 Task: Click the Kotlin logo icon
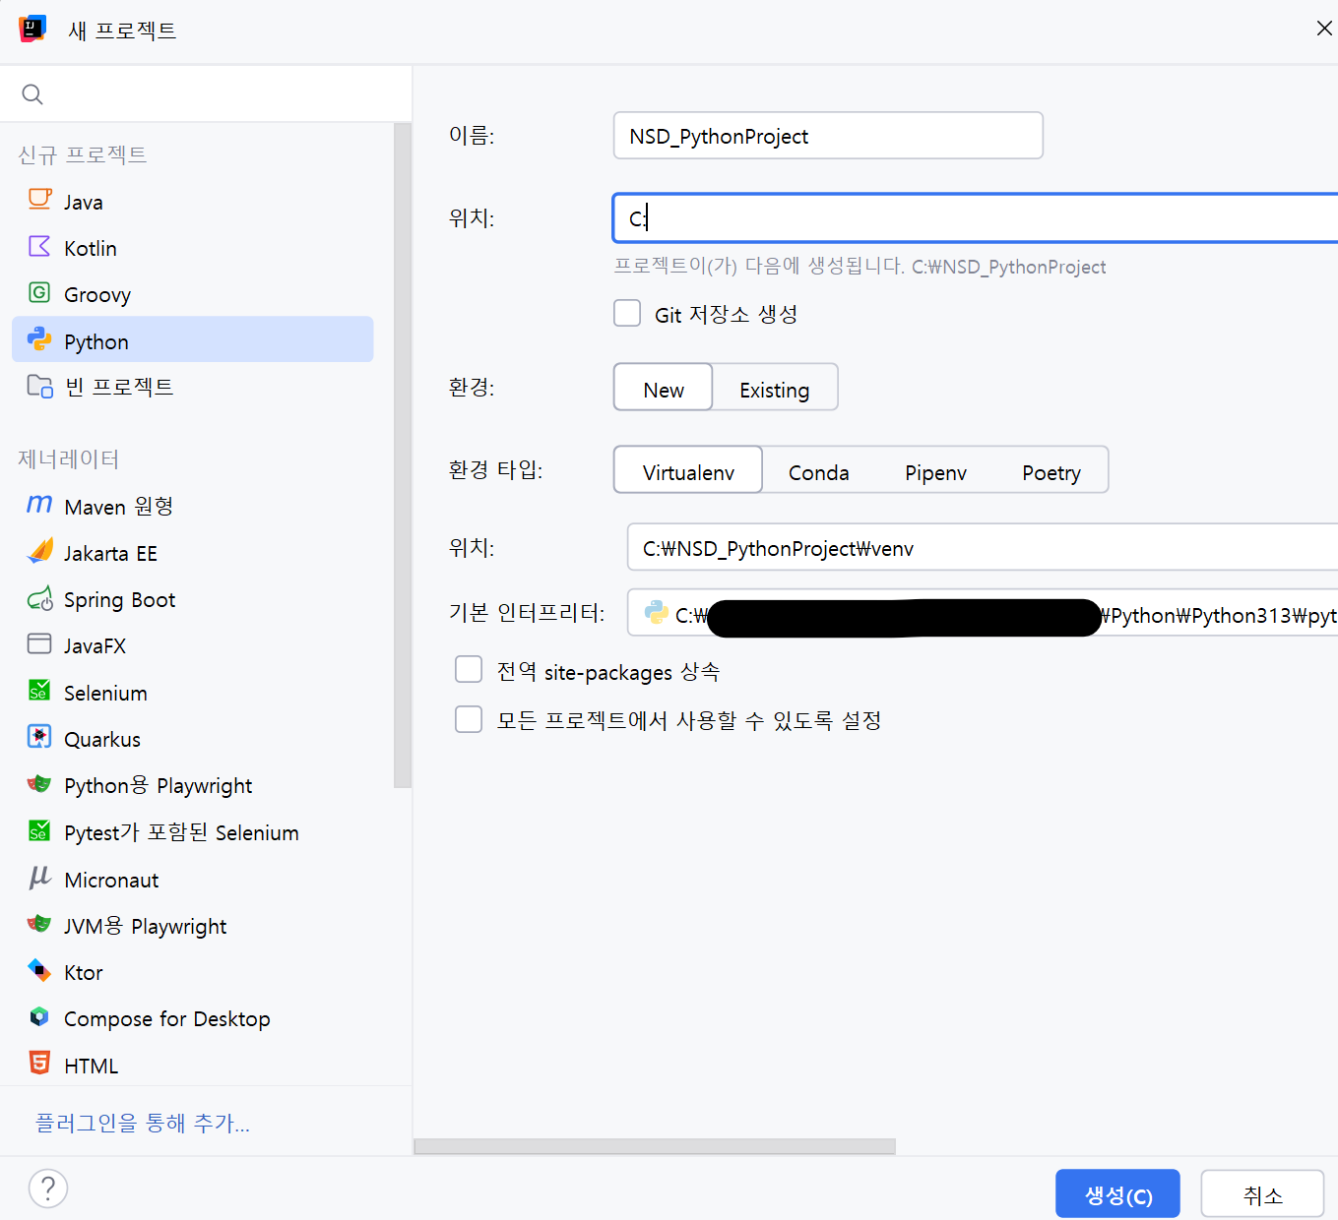coord(39,246)
